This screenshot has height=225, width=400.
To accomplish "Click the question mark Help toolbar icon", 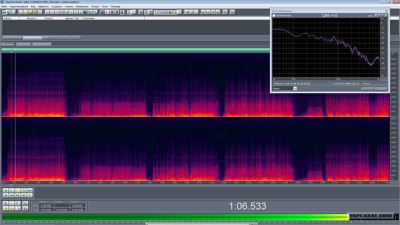I will pyautogui.click(x=196, y=12).
